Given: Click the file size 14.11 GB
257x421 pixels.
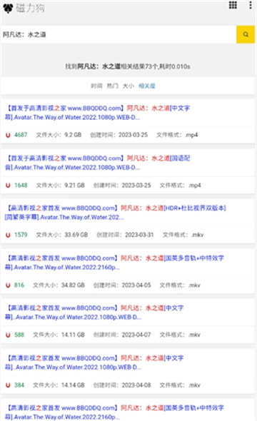Looking at the screenshot, I should pyautogui.click(x=73, y=335).
